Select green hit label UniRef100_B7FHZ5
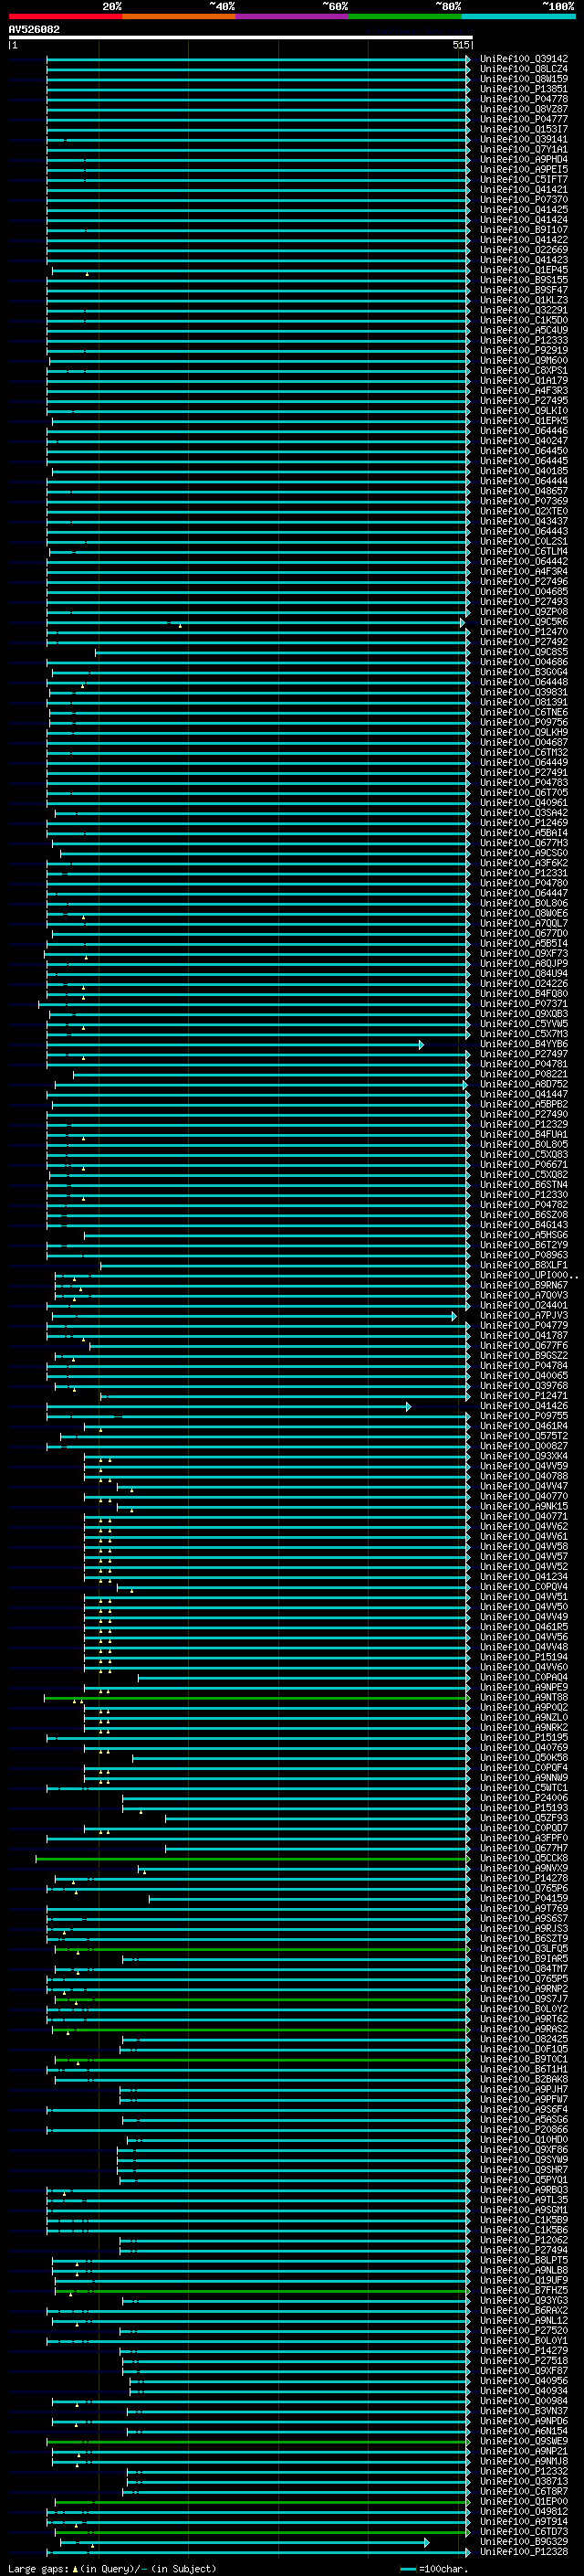584x2576 pixels. (523, 2290)
